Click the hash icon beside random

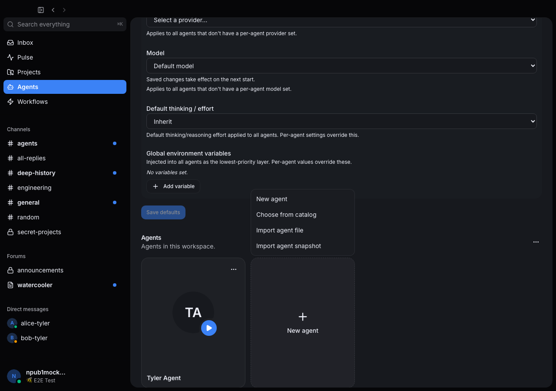tap(10, 217)
